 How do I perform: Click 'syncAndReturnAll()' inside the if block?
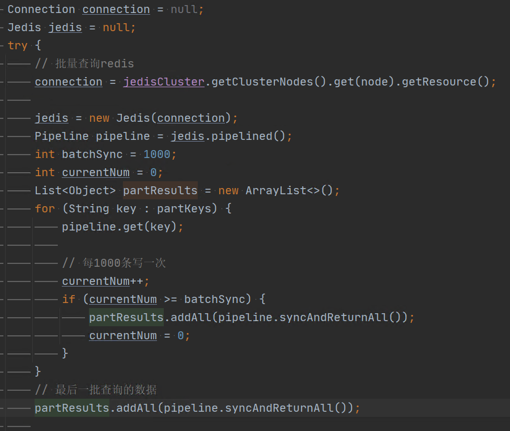point(340,317)
